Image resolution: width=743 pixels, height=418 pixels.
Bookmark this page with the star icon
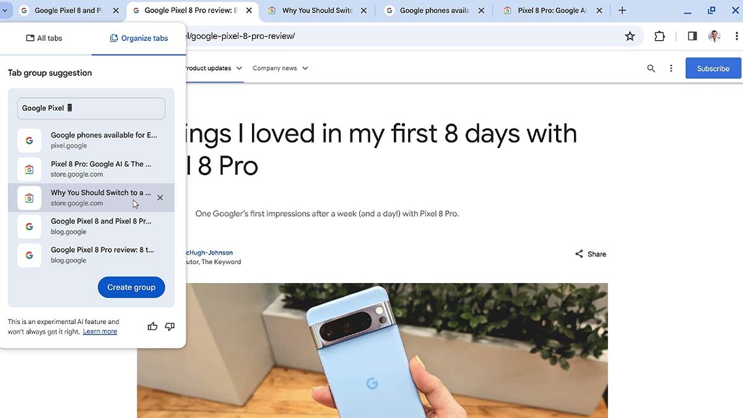coord(630,37)
